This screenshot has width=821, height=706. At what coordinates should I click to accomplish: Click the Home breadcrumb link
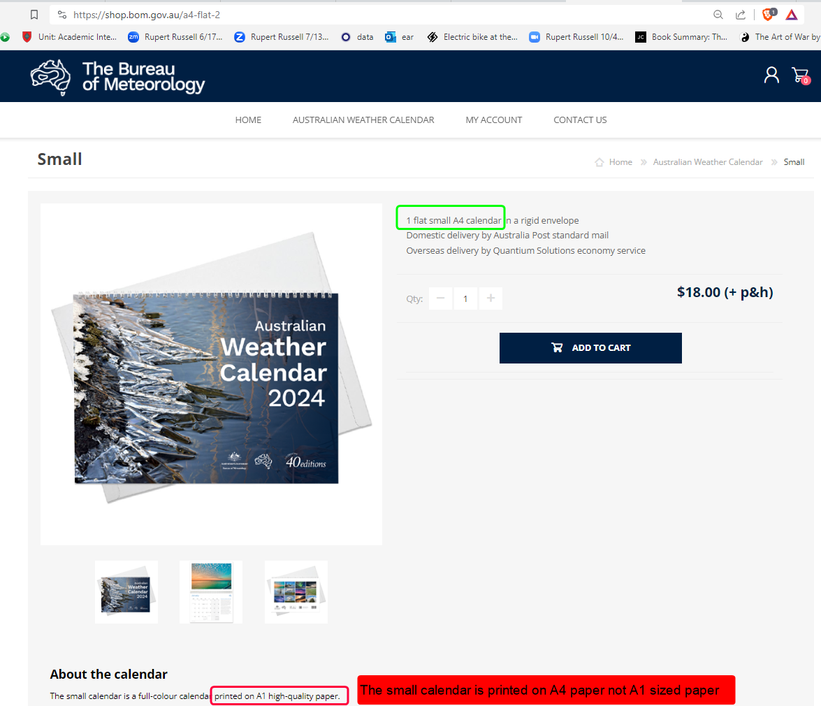click(620, 162)
